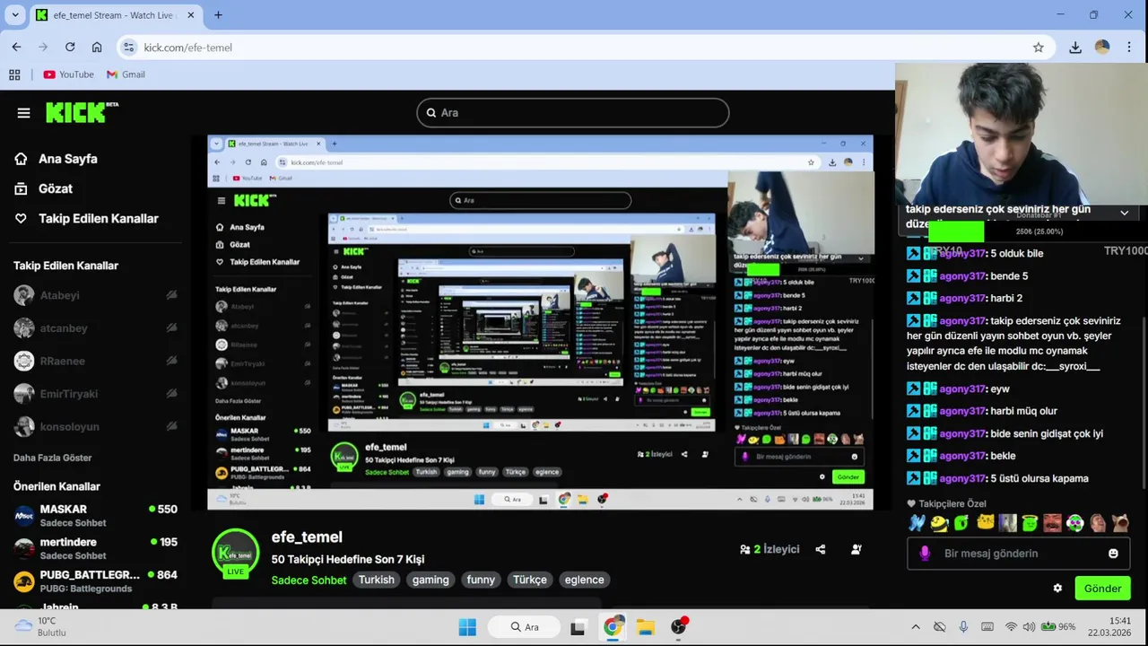
Task: Click the Bir mesaj gönderin chat input
Action: click(1018, 554)
